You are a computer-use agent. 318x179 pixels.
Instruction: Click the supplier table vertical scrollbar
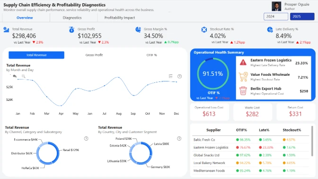[x=312, y=141]
